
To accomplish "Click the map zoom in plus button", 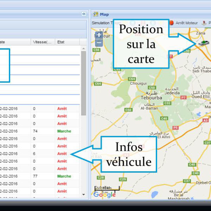I will click(x=99, y=35).
